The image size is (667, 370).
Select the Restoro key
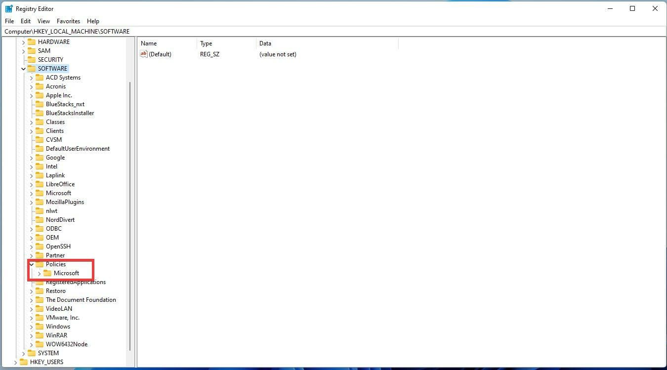tap(56, 291)
